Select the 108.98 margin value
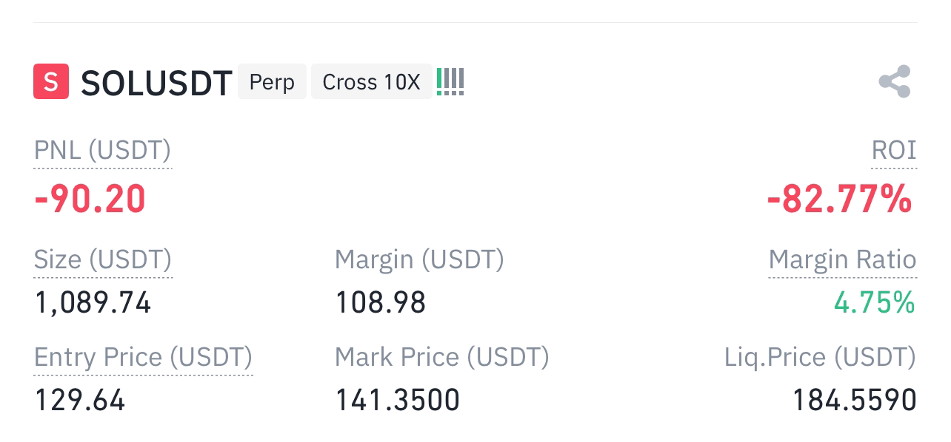 (381, 303)
